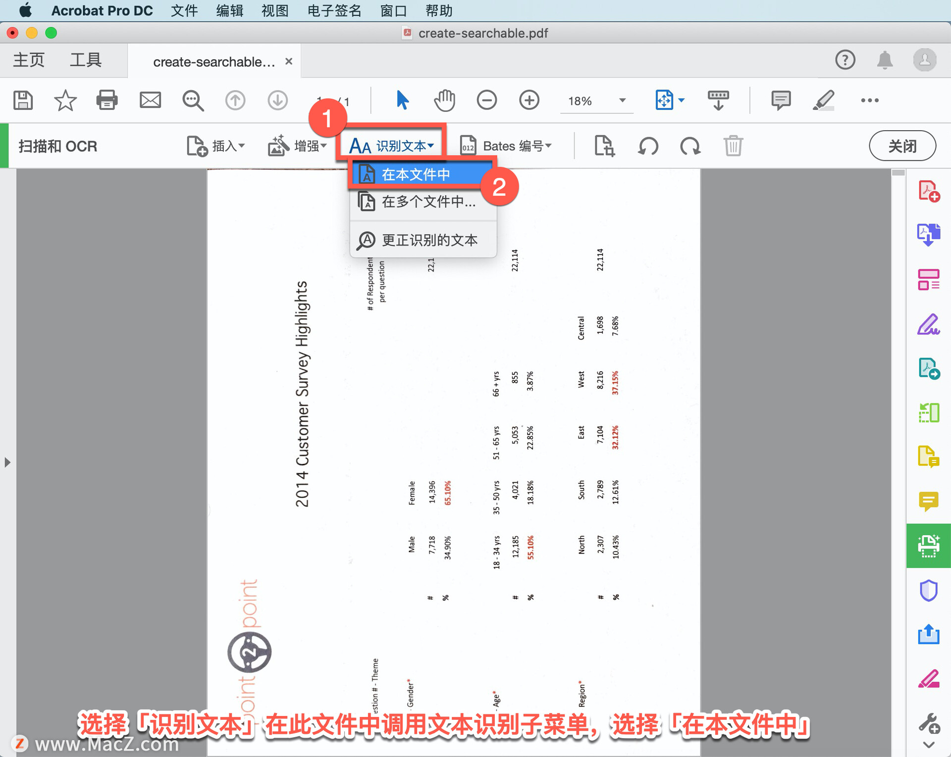
Task: Click the fit page icon
Action: (664, 101)
